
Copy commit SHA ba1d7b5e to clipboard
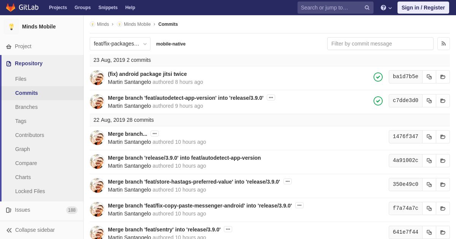[x=429, y=77]
